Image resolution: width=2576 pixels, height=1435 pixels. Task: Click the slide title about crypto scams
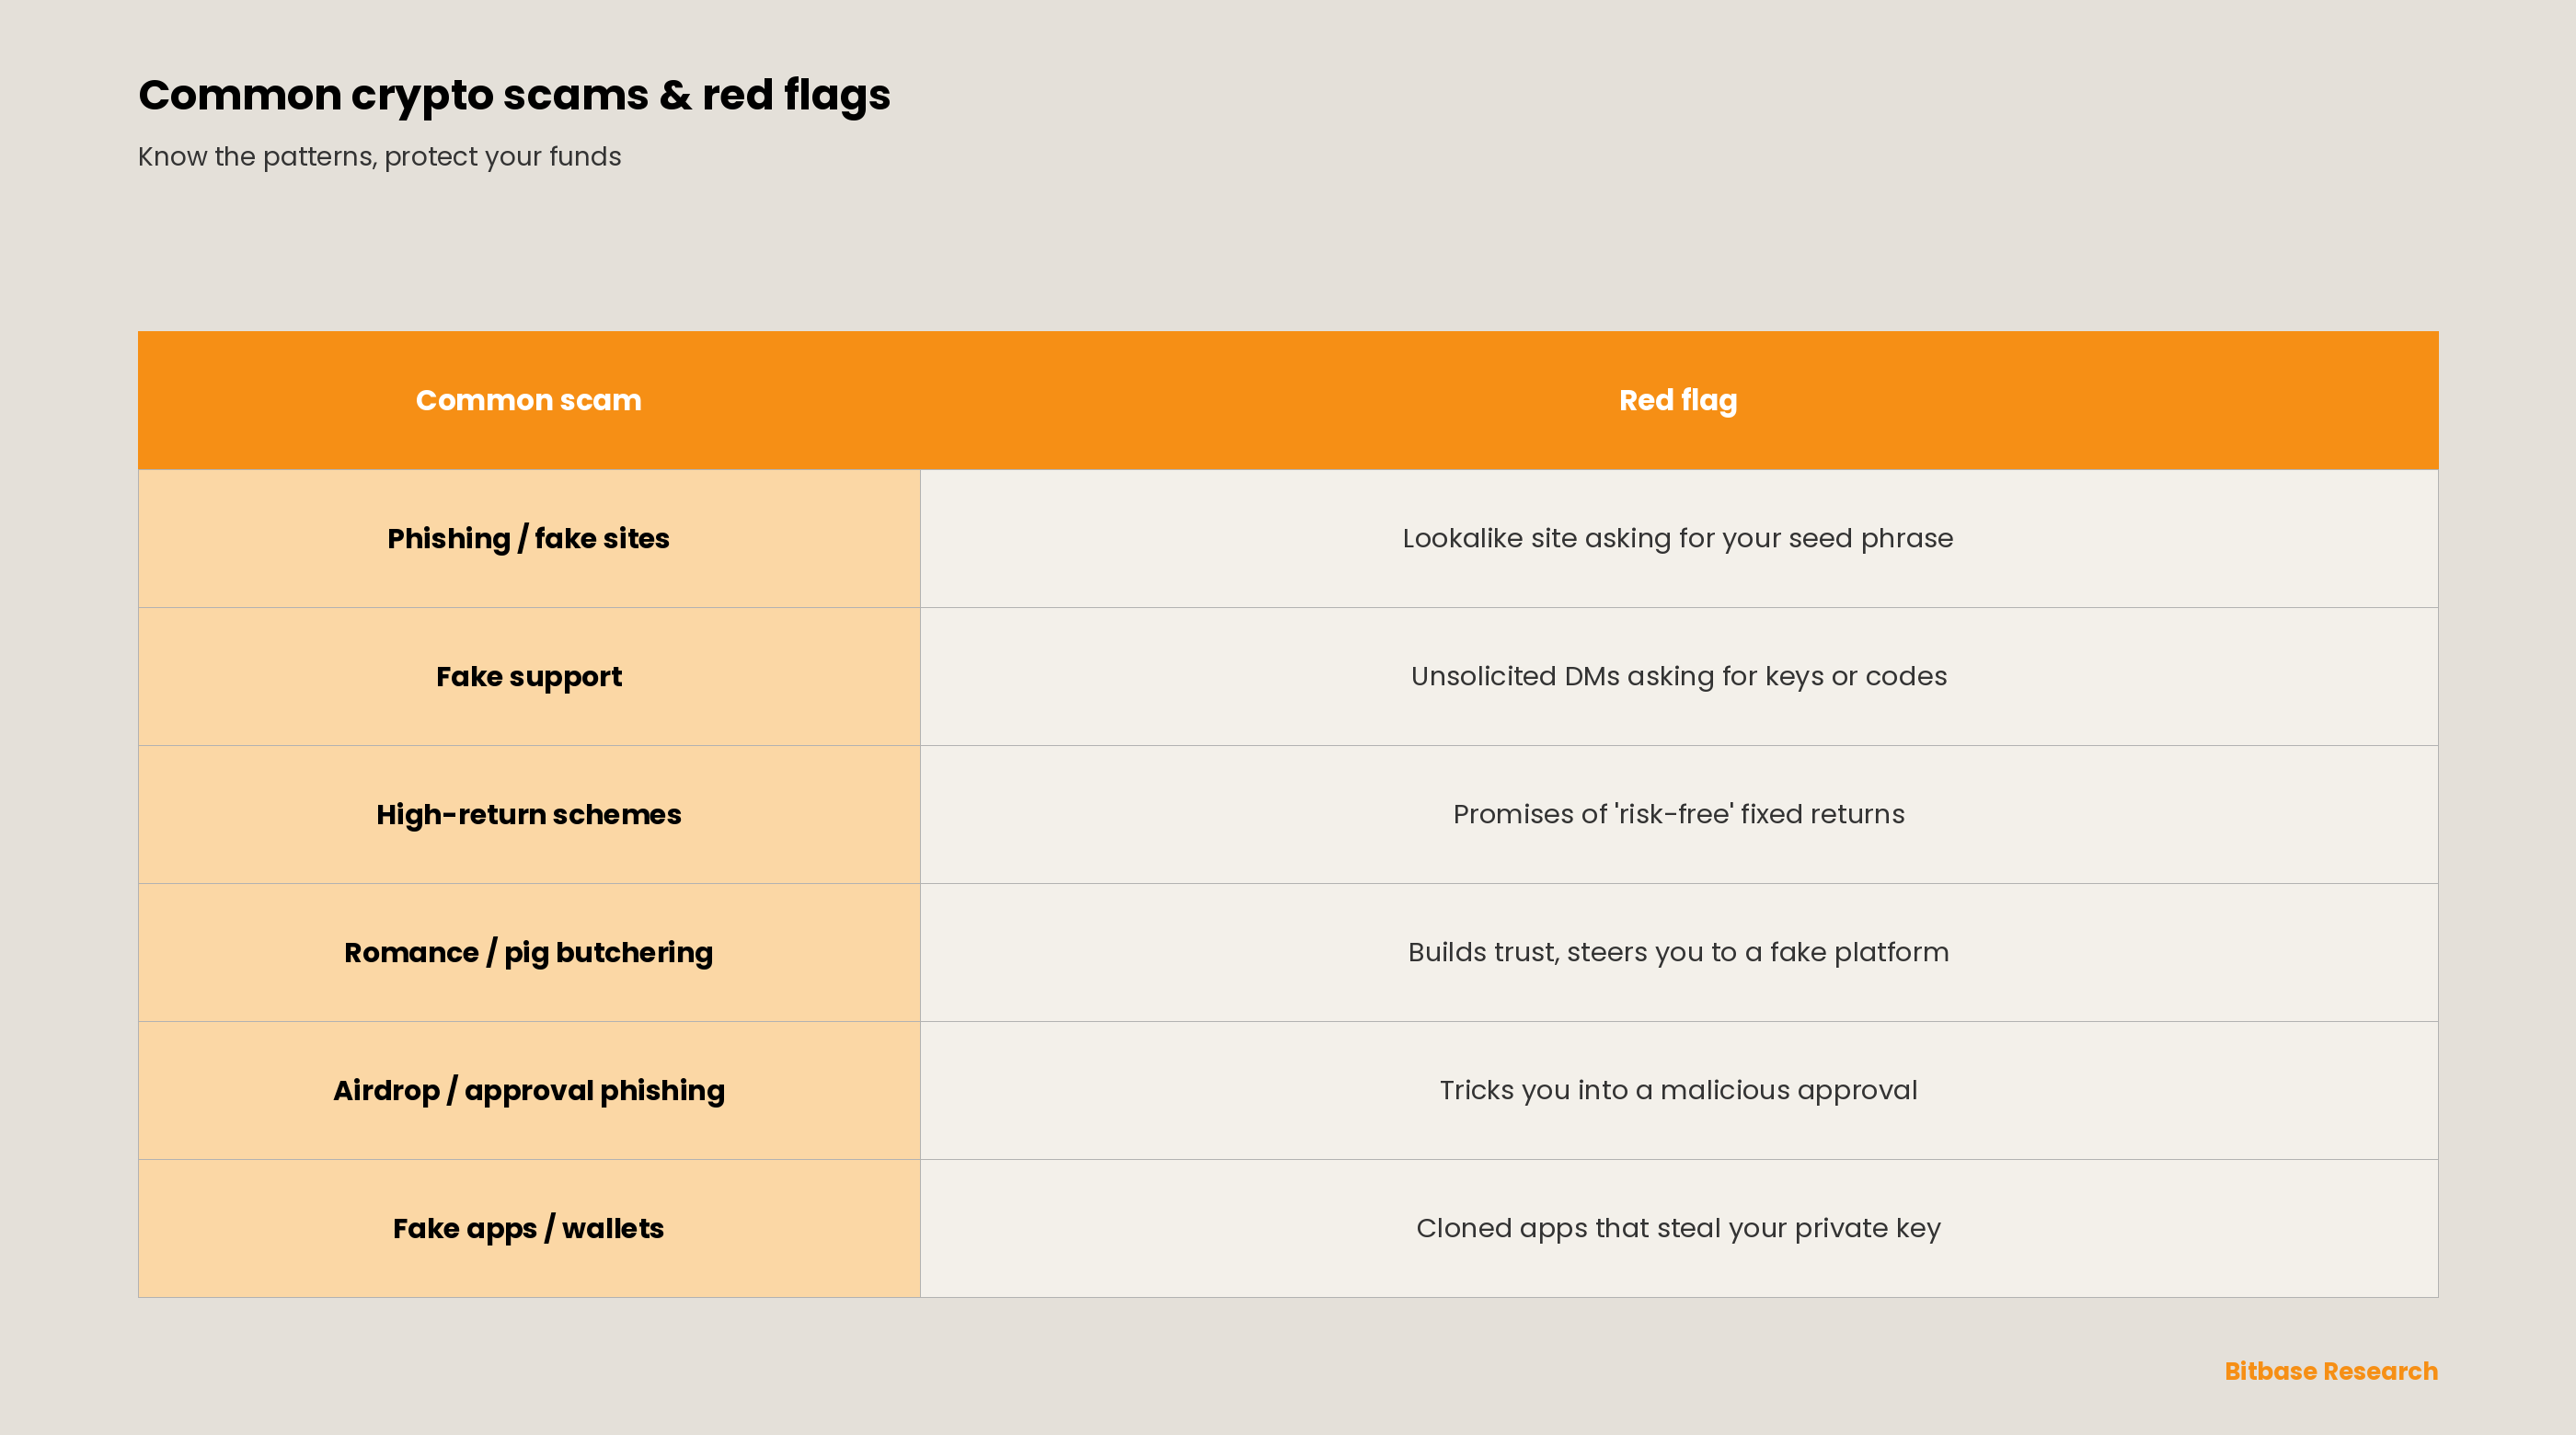514,96
